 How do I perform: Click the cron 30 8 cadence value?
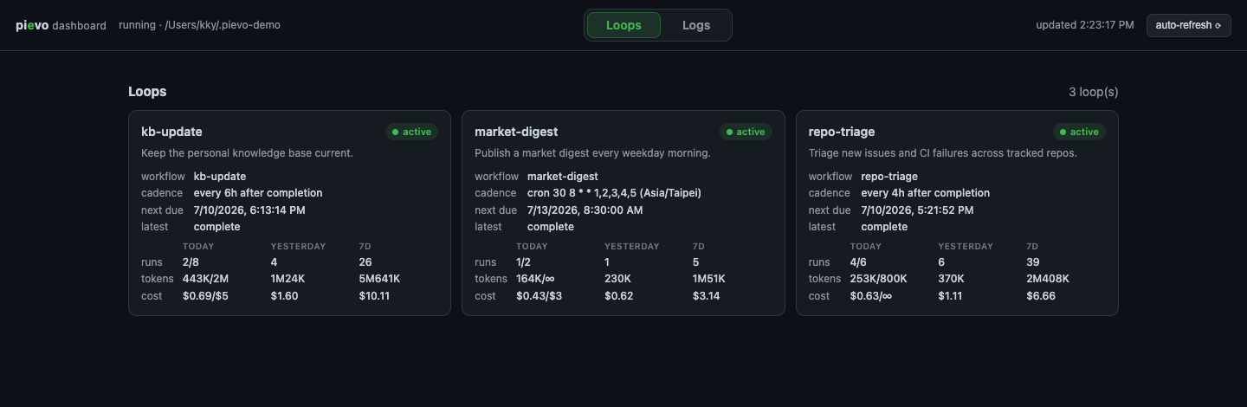click(614, 193)
